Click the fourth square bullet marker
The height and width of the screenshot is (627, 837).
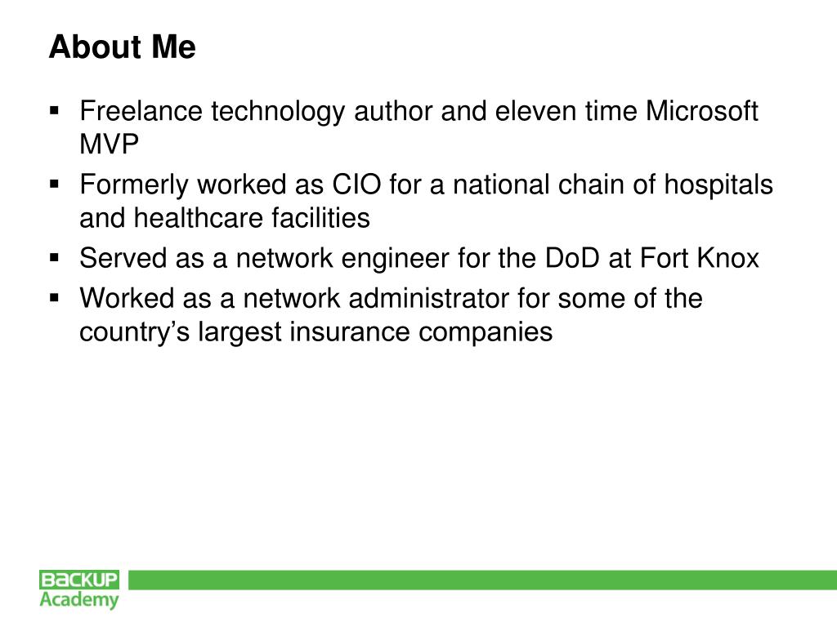pos(54,298)
